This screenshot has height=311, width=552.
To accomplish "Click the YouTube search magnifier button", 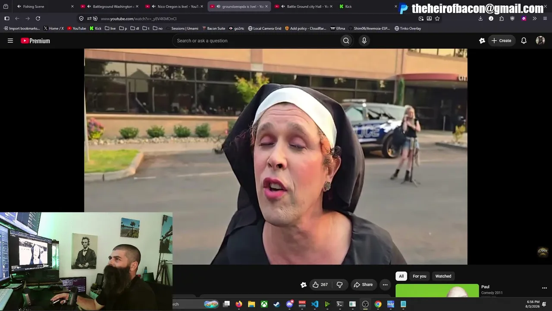I will (x=346, y=41).
